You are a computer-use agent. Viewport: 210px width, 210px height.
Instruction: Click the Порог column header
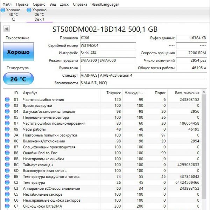(156, 93)
